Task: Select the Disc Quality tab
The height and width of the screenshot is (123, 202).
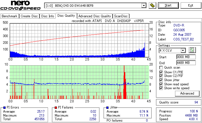Action: 66,16
